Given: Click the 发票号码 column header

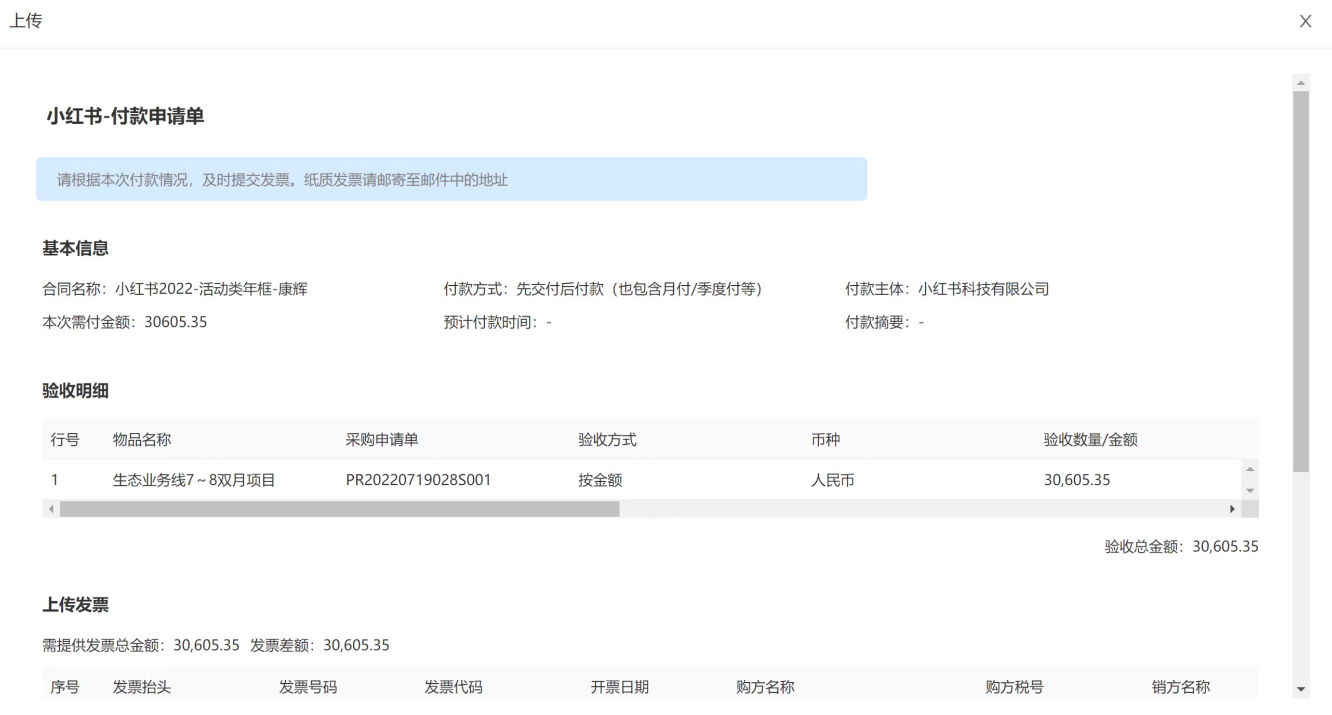Looking at the screenshot, I should click(308, 687).
